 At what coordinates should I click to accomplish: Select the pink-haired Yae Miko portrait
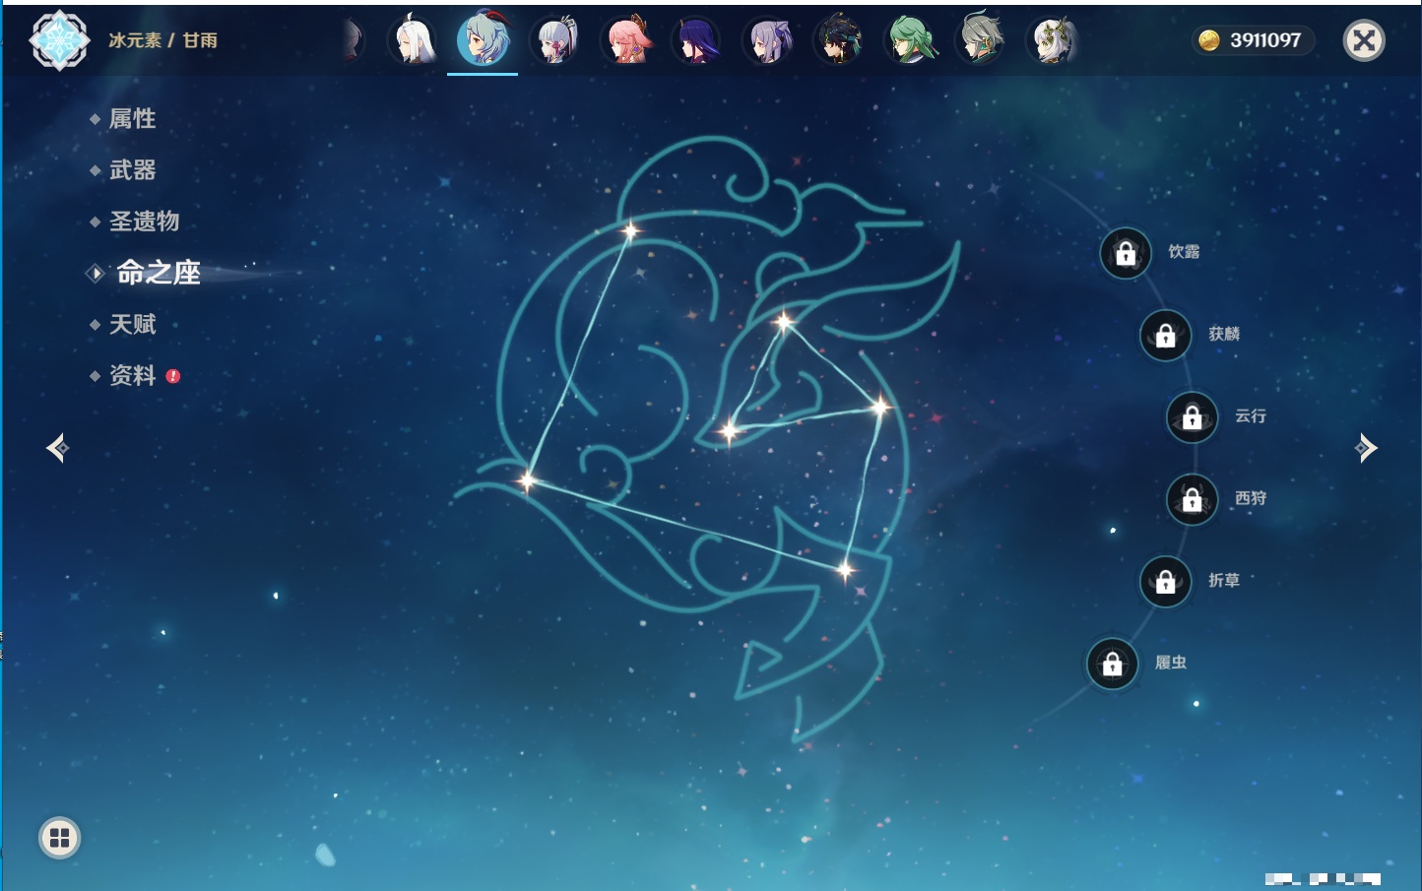point(626,40)
